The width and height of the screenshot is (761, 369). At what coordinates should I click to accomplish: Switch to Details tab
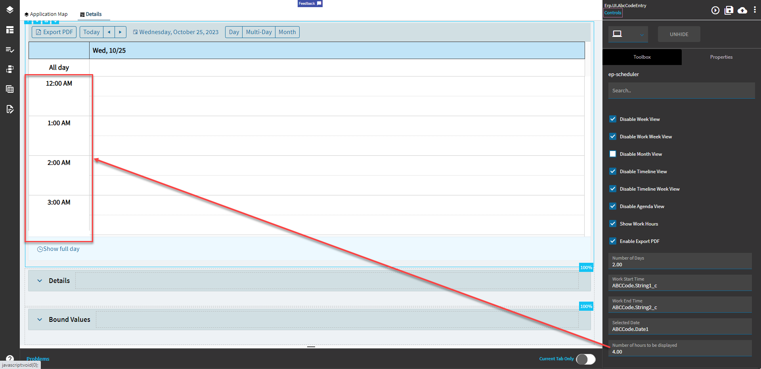coord(91,14)
